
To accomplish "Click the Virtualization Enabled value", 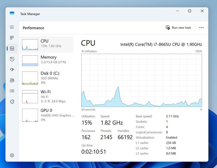I will [172, 137].
